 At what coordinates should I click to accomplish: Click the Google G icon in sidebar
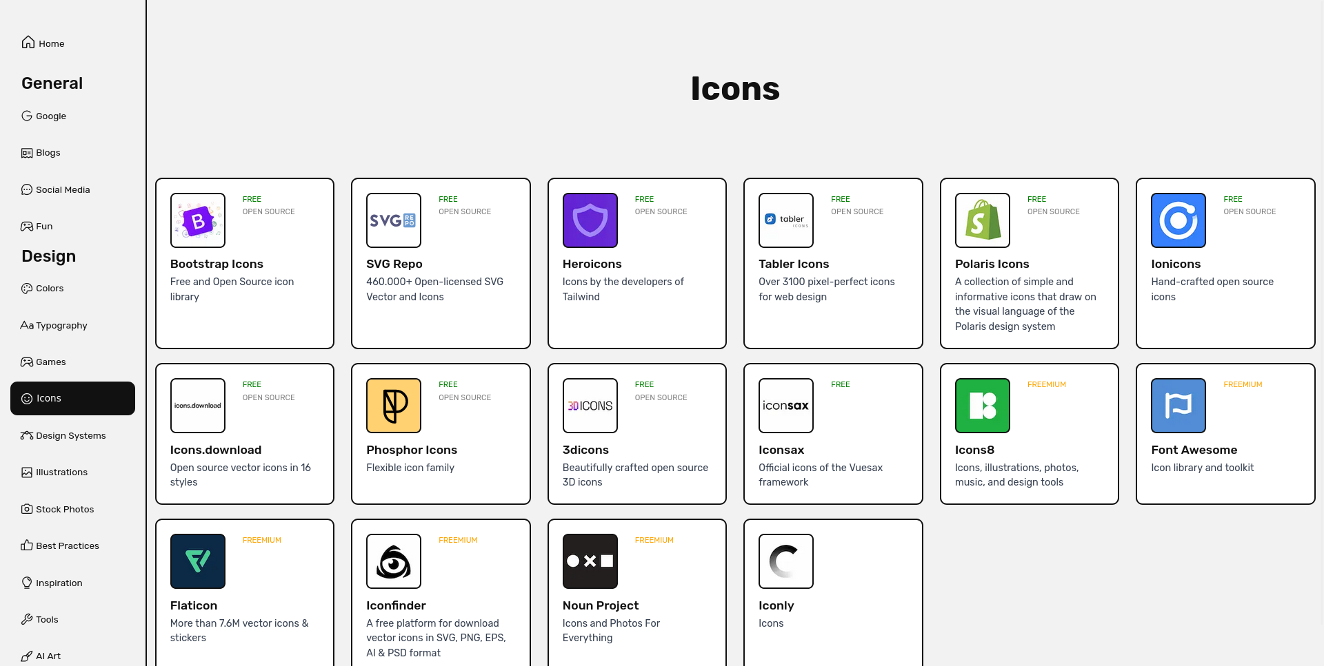point(27,116)
